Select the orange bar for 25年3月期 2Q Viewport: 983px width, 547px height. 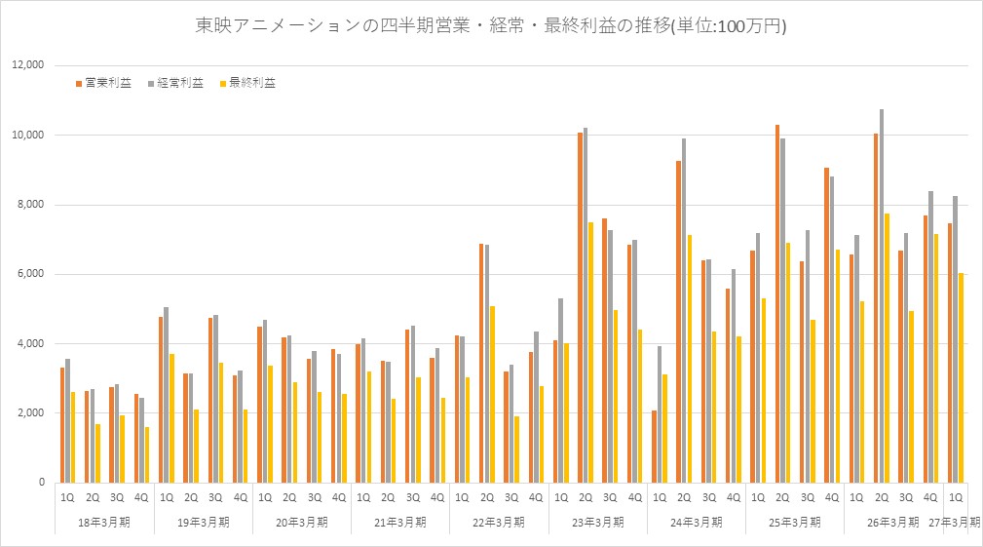(776, 303)
